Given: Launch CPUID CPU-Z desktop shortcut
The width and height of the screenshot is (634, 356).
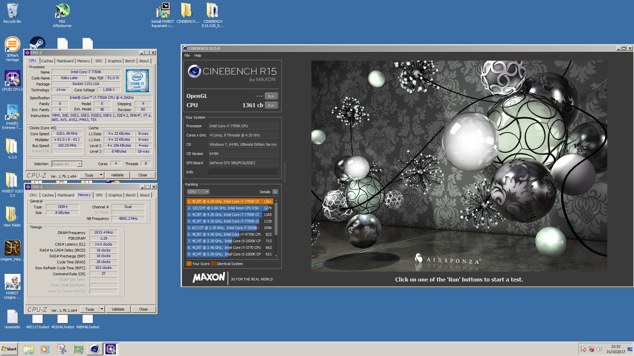Looking at the screenshot, I should point(12,81).
